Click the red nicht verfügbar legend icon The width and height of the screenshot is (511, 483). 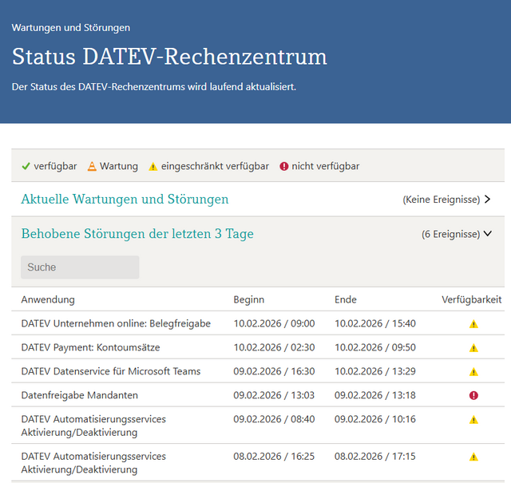click(284, 166)
